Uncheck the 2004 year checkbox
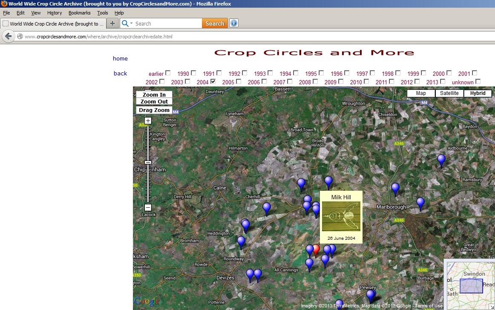This screenshot has height=310, width=495. [x=213, y=81]
